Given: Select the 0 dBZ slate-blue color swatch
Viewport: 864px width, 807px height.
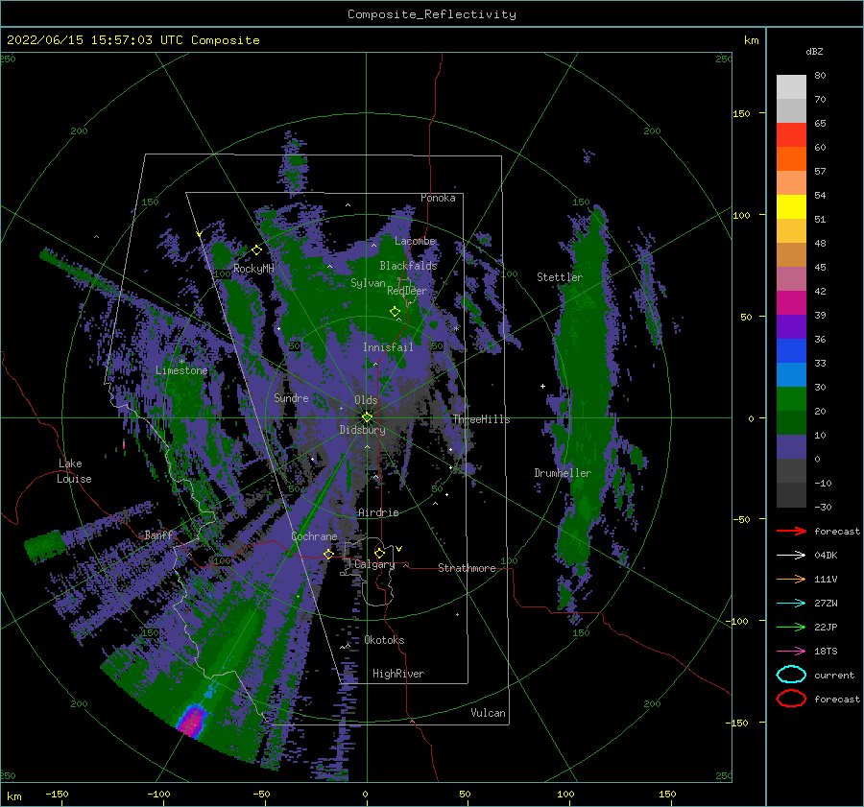Looking at the screenshot, I should (791, 447).
